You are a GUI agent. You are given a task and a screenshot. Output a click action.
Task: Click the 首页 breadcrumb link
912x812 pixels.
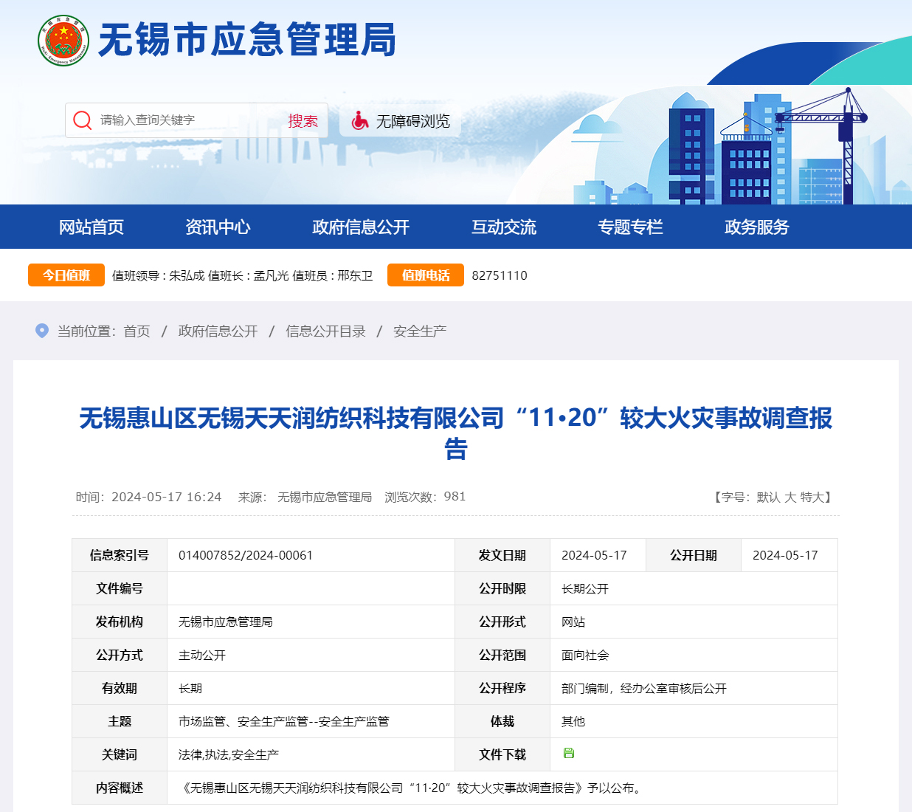tap(137, 331)
